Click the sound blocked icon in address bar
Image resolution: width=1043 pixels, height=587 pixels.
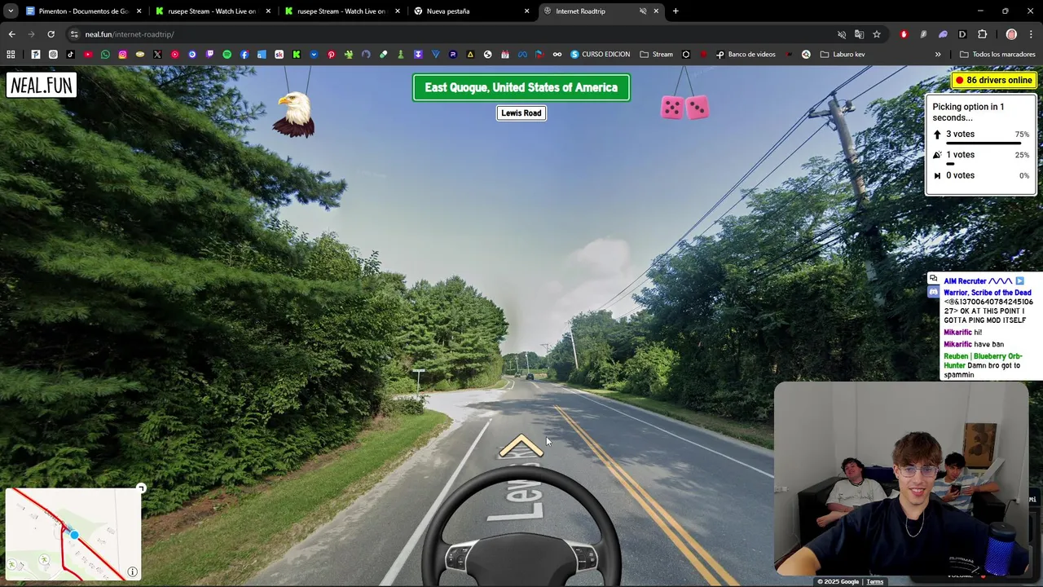click(842, 34)
